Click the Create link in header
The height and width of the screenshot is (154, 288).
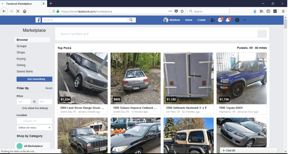[x=201, y=20]
